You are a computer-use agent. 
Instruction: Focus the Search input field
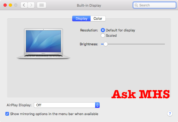(x=154, y=5)
